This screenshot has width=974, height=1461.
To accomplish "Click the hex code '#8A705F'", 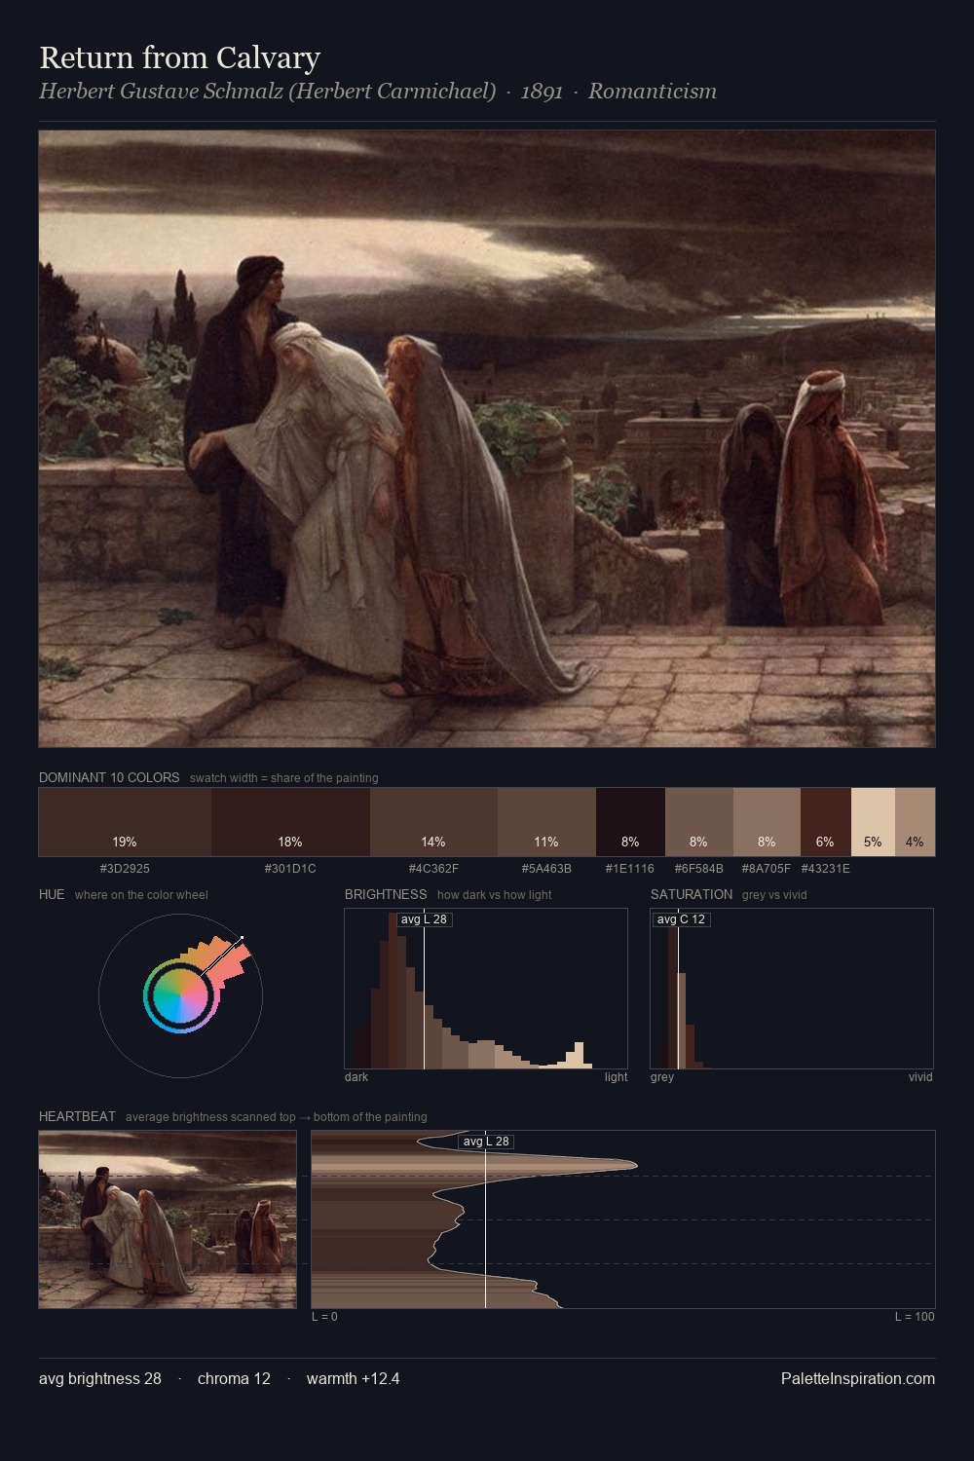I will point(767,868).
